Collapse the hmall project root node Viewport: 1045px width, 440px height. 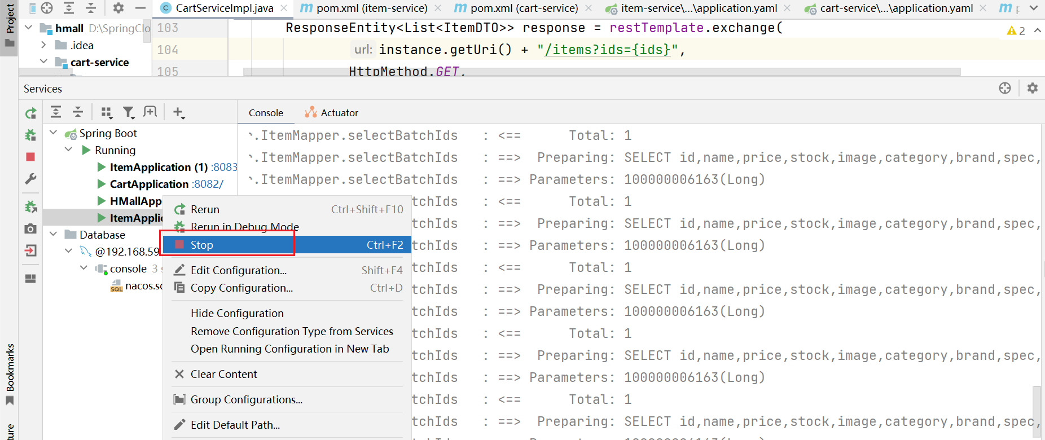(29, 28)
